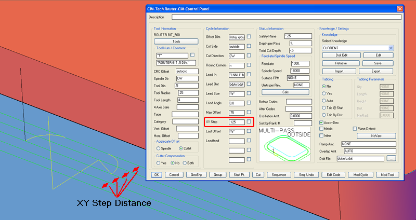Click the Ramp Amt. field
Viewport: 416px width, 220px height.
coord(369,144)
